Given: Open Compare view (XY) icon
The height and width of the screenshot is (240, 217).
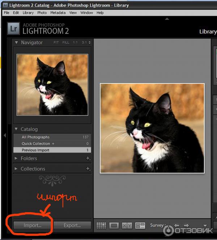Looking at the screenshot, I should [127, 226].
